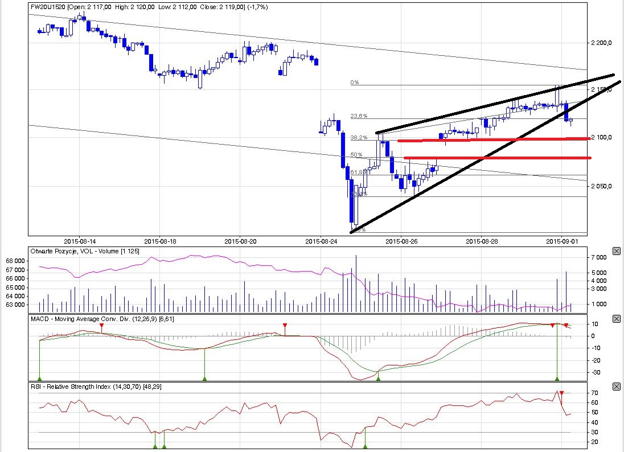The width and height of the screenshot is (624, 452).
Task: Select the MACD - Moving Average Conv. Div. title
Action: tap(102, 319)
